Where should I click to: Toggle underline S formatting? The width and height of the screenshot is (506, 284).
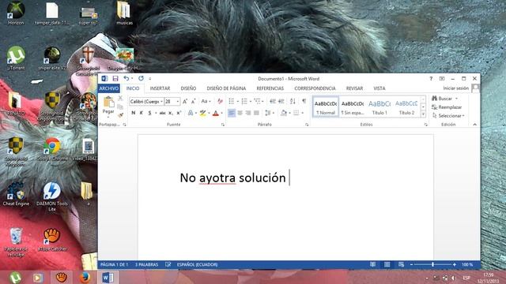pos(149,113)
